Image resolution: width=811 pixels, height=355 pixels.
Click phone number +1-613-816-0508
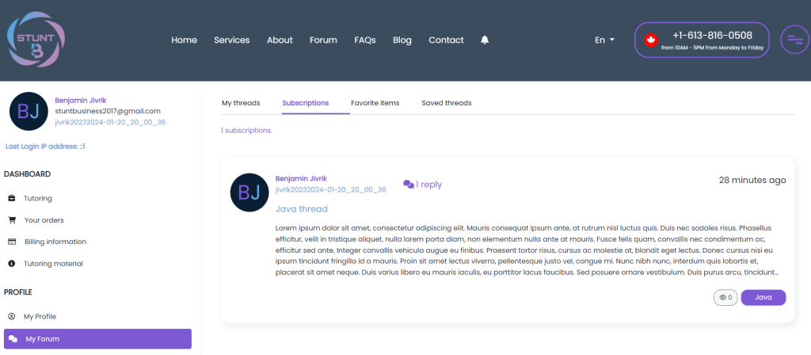click(712, 35)
